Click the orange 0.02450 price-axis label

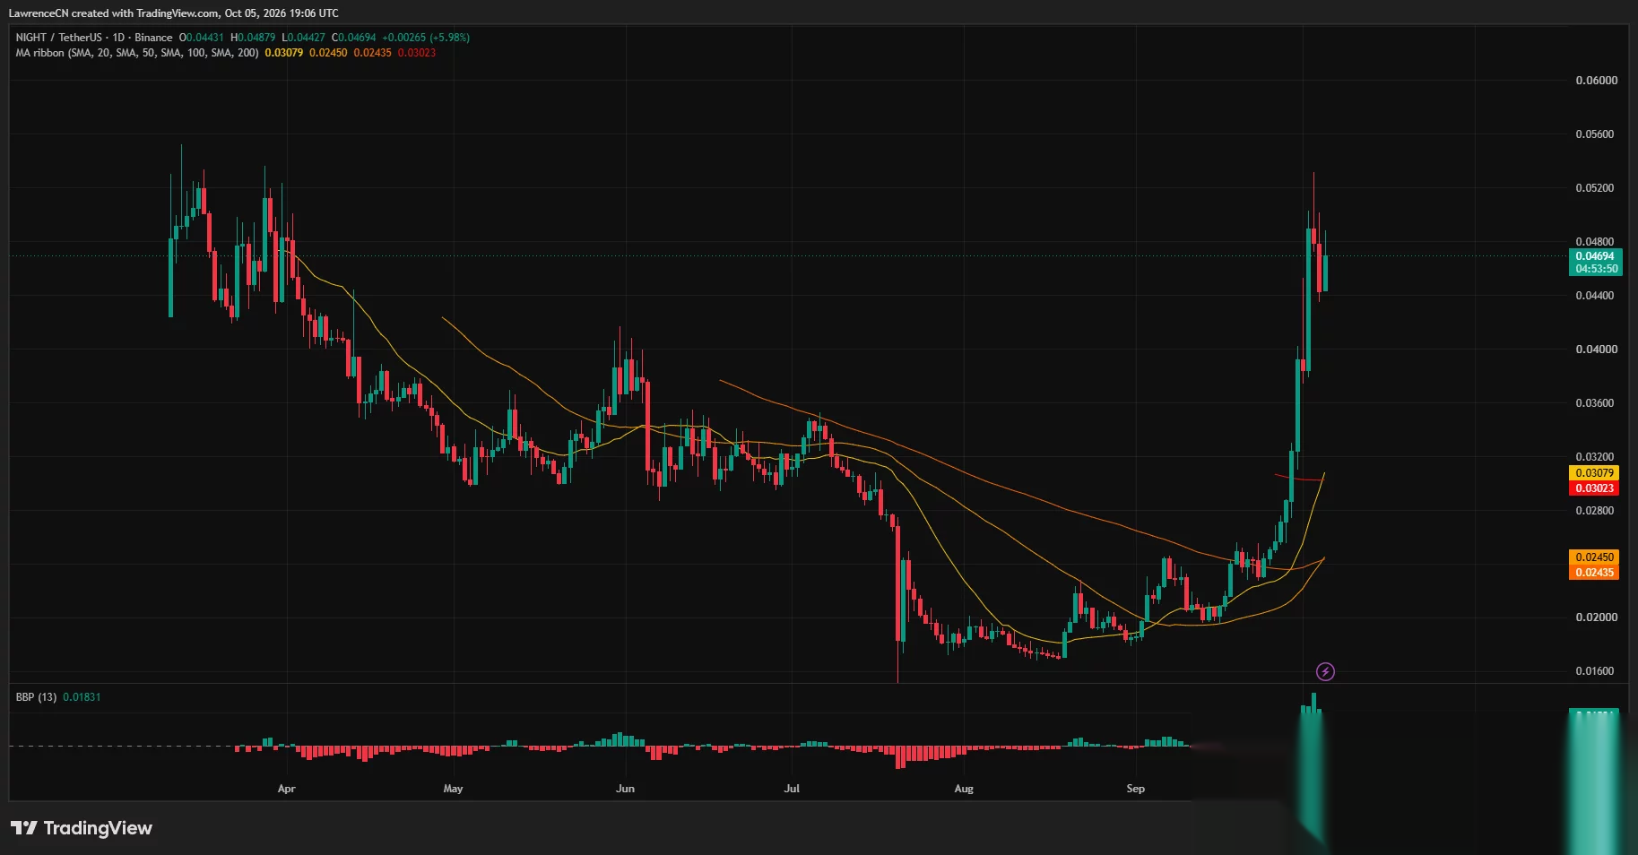point(1594,557)
